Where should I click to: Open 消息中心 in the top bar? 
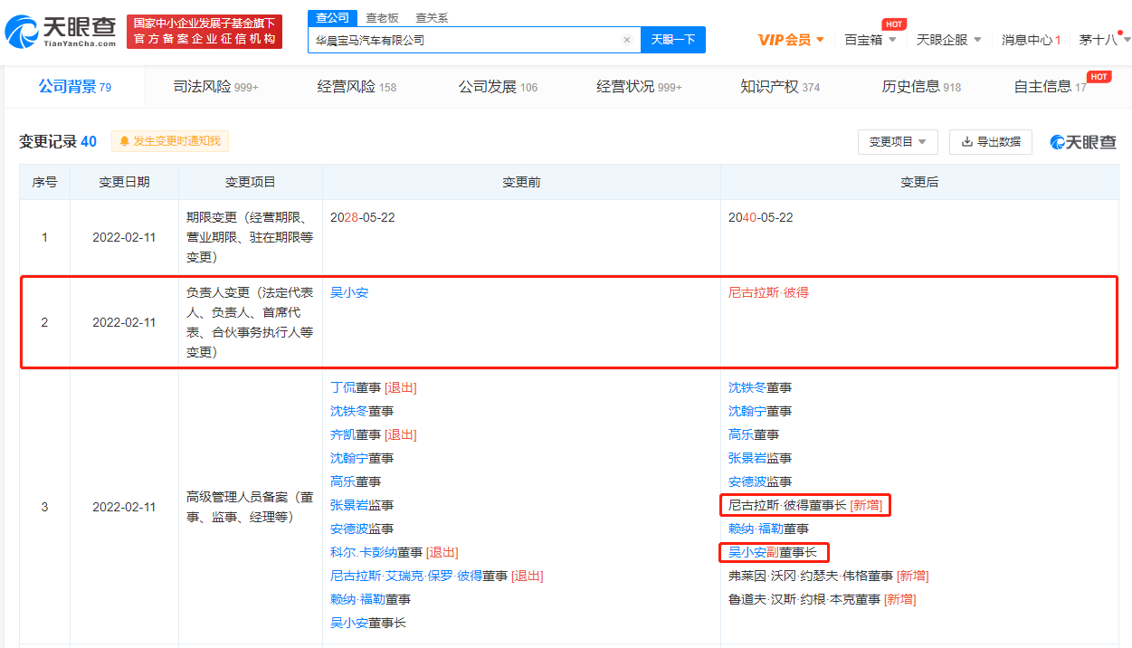click(x=1032, y=40)
